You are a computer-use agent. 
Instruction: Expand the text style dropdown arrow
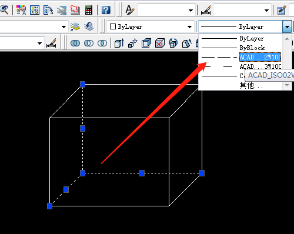tap(191, 11)
